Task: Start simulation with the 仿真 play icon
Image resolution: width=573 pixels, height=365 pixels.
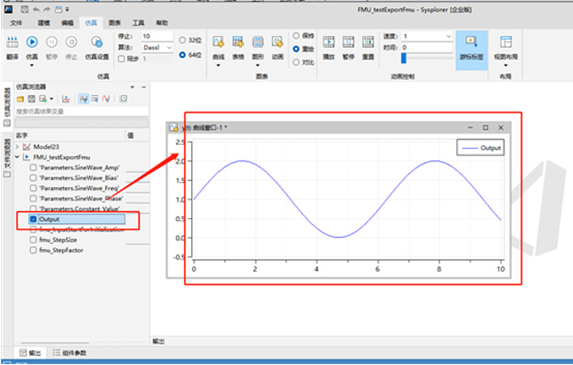Action: pyautogui.click(x=32, y=42)
